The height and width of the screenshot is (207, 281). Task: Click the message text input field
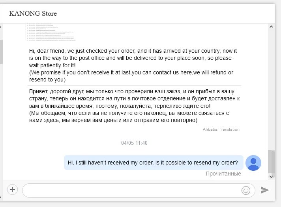click(130, 190)
